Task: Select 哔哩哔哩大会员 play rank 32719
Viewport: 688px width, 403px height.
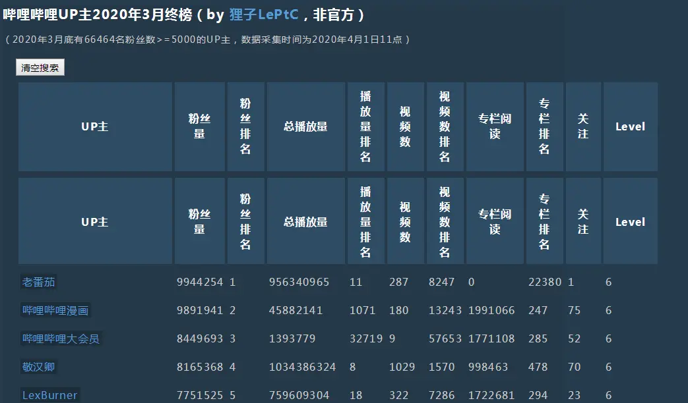Action: [x=366, y=338]
